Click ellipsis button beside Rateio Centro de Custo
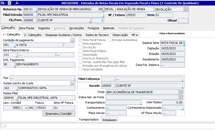The width and height of the screenshot is (215, 130). (73, 83)
